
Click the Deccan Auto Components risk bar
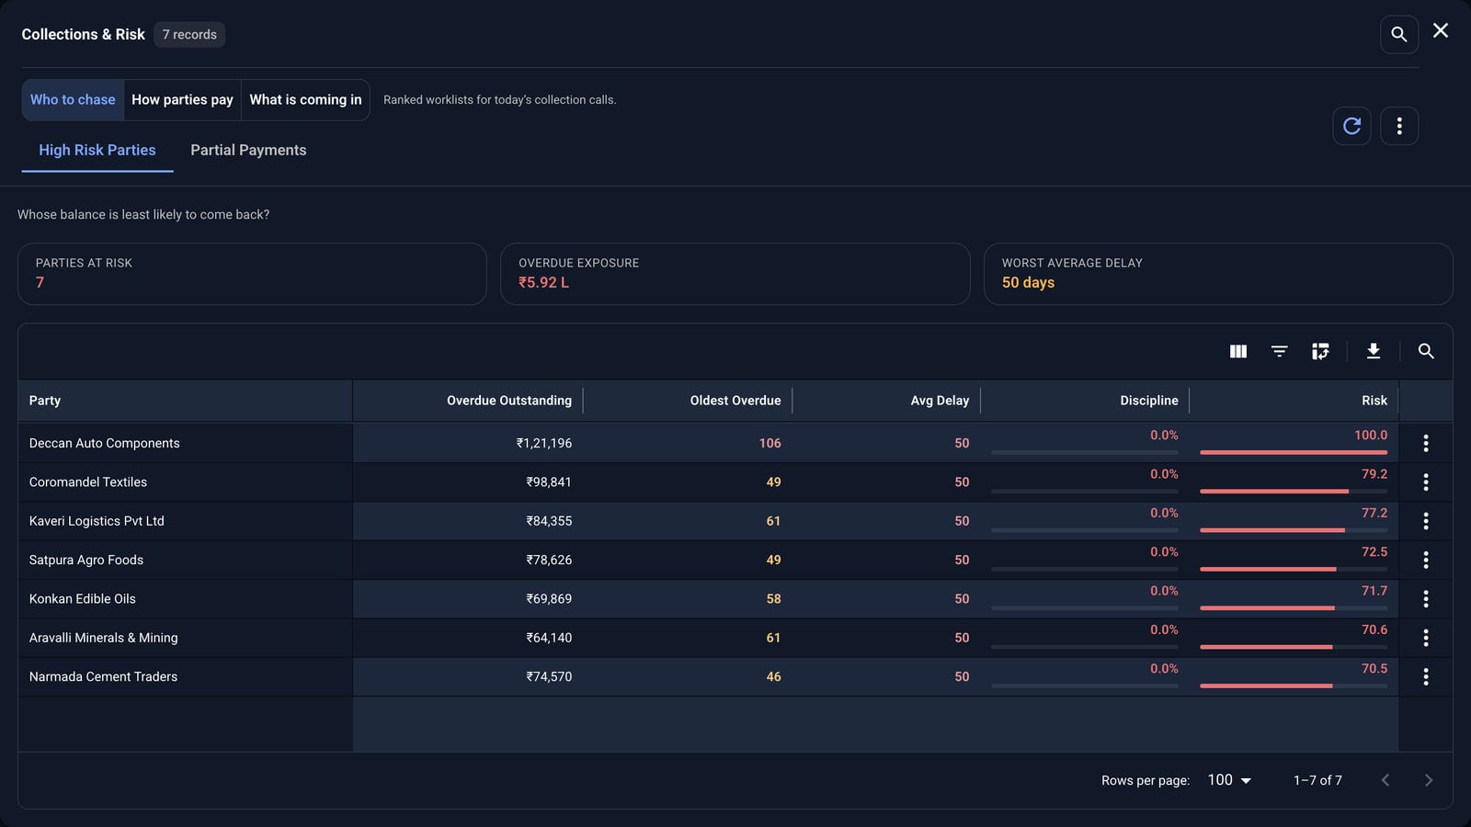click(x=1294, y=452)
